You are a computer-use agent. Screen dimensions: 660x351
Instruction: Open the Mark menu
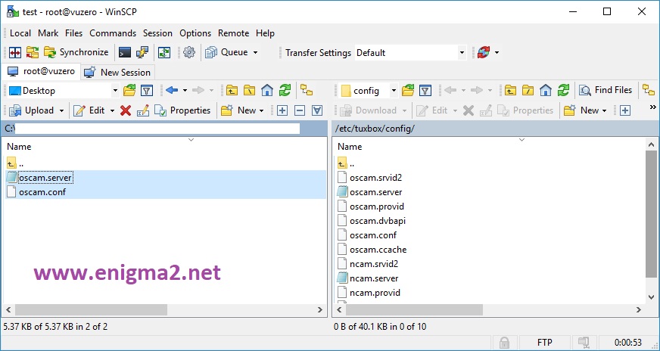pos(48,33)
